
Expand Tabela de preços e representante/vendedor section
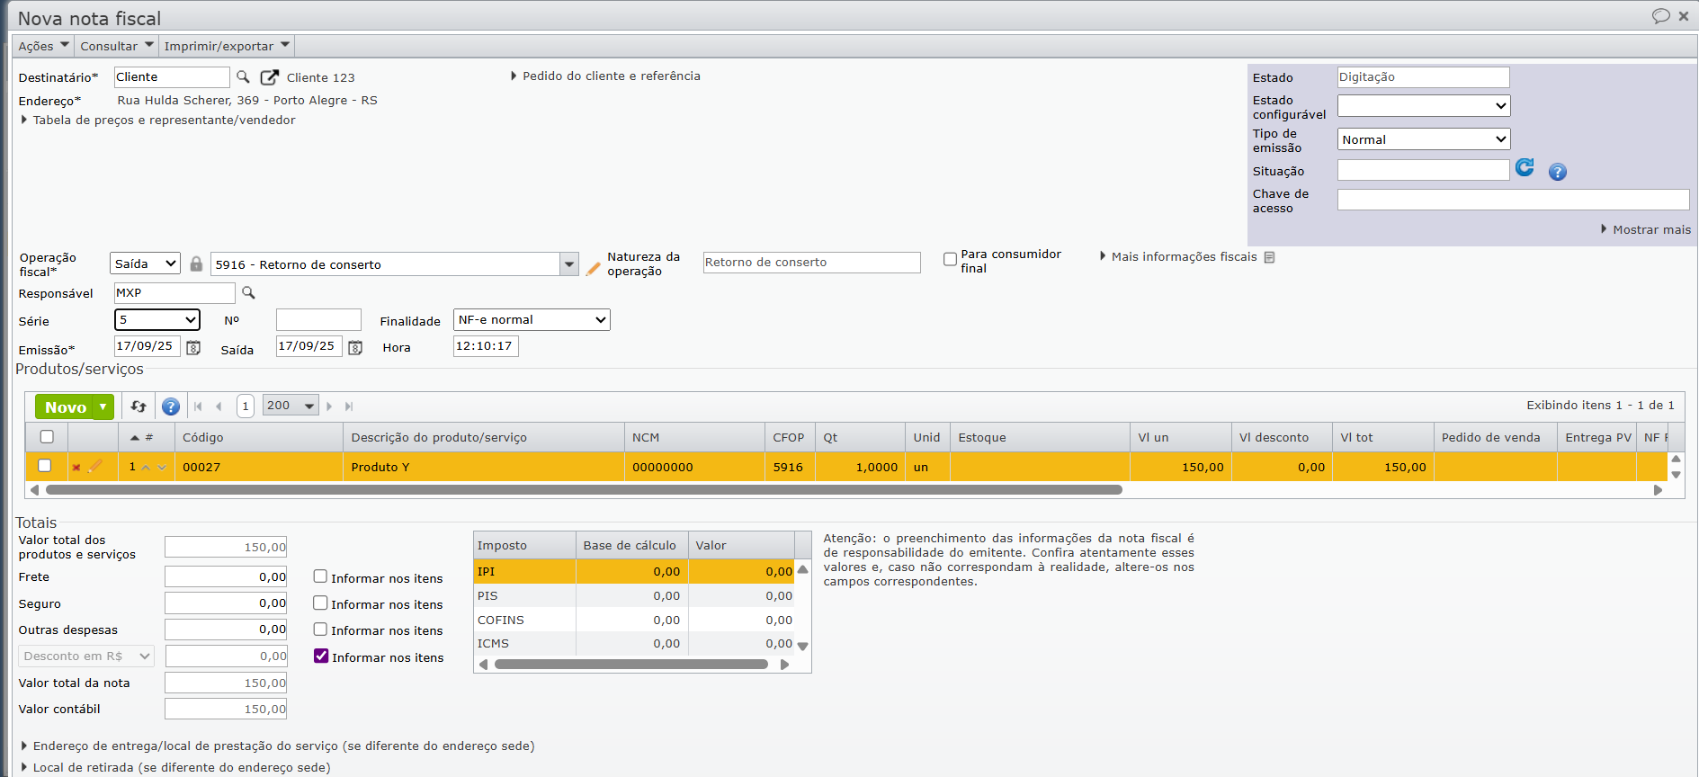[164, 121]
